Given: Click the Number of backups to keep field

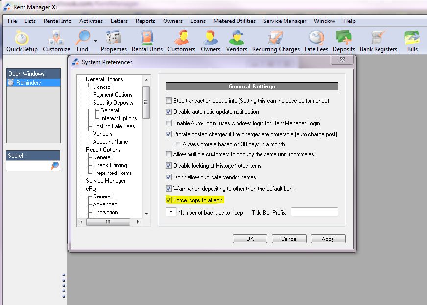Looking at the screenshot, I should 171,212.
